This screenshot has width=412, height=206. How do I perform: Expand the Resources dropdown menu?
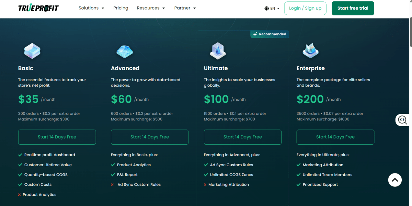pos(151,8)
